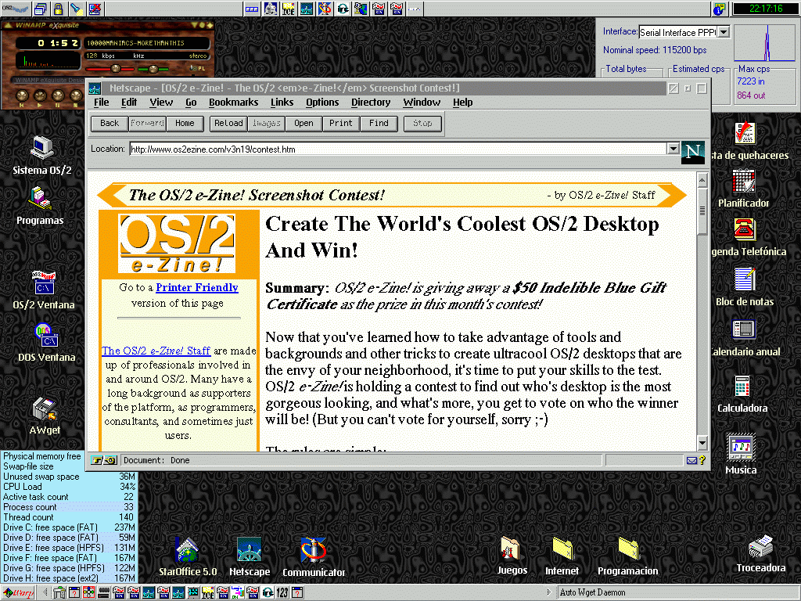Open the Troceadora shredder icon
This screenshot has height=601, width=801.
760,553
